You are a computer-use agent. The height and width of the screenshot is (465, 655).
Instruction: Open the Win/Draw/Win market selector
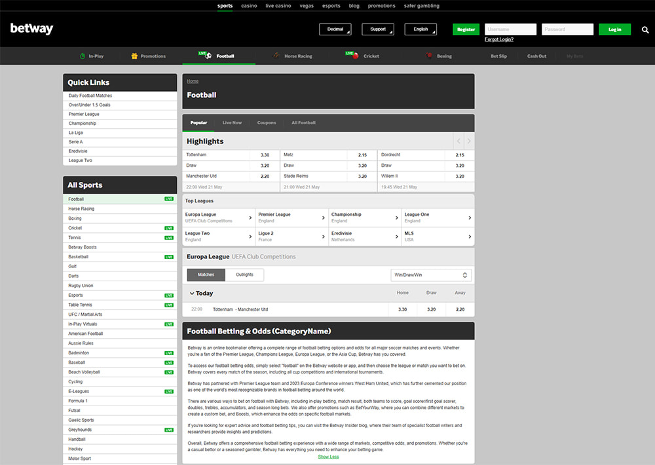431,275
